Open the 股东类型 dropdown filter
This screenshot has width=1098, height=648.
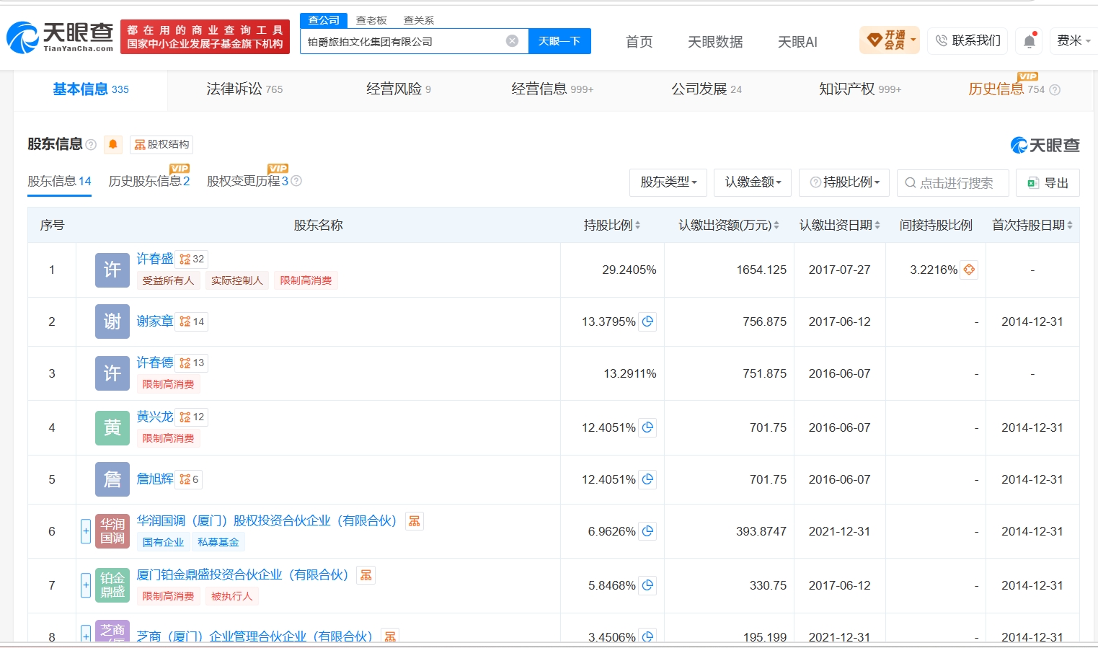tap(668, 182)
